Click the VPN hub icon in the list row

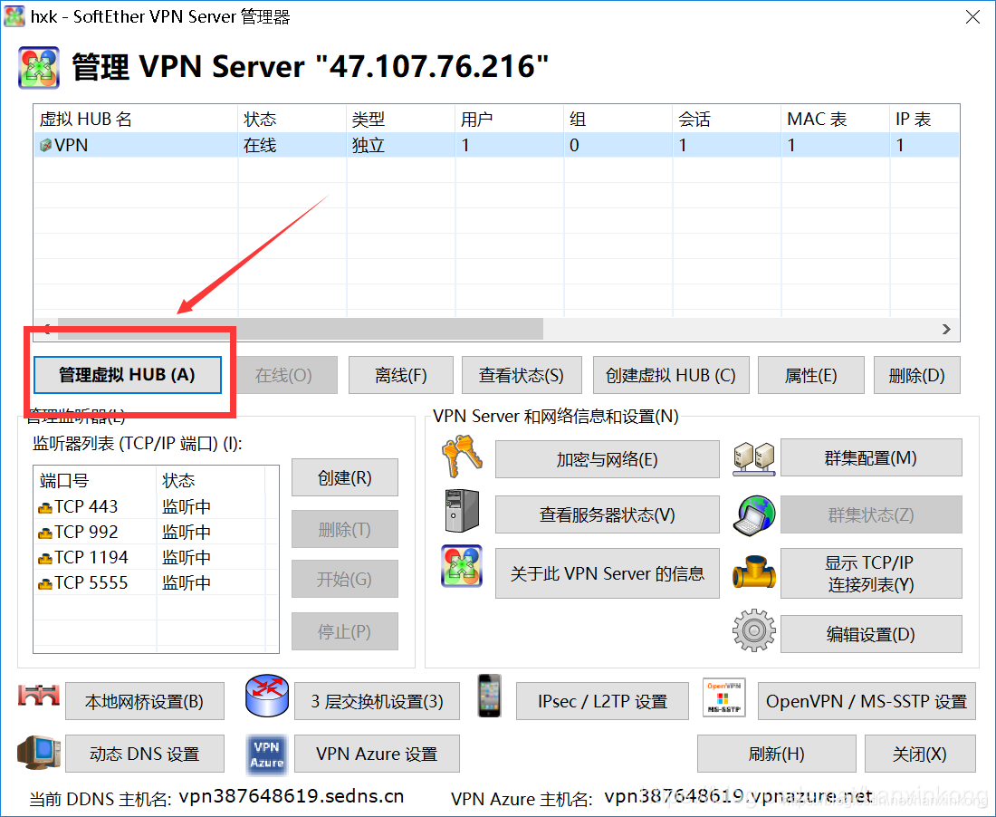(46, 146)
